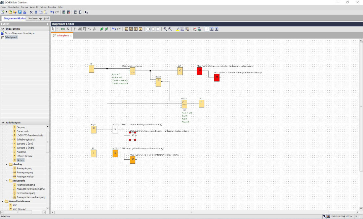
Task: Download PC to LOGO! icon
Action: [x=75, y=12]
